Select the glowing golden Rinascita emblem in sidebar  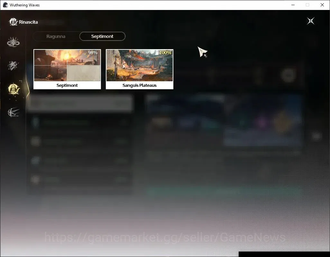(x=14, y=89)
